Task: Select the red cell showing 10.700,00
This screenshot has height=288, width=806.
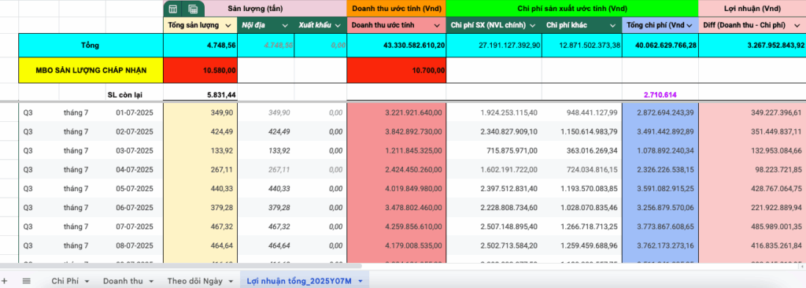Action: pyautogui.click(x=397, y=70)
